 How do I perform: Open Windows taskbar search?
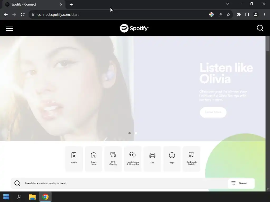coord(19,197)
